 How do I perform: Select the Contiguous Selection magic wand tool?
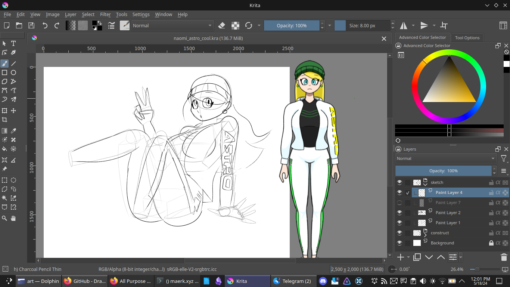click(4, 198)
